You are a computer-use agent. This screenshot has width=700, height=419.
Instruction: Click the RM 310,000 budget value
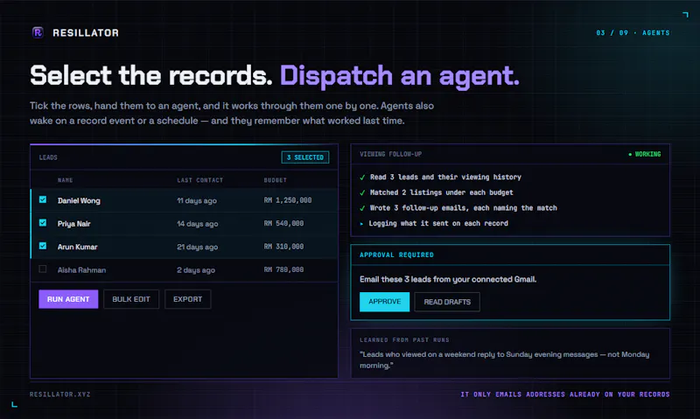[x=283, y=247]
